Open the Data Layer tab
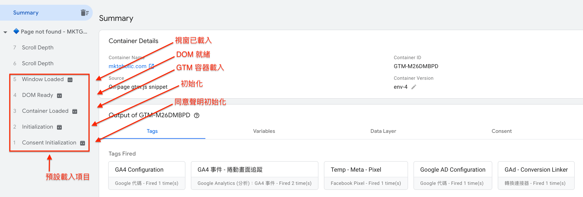This screenshot has width=583, height=197. pos(383,131)
